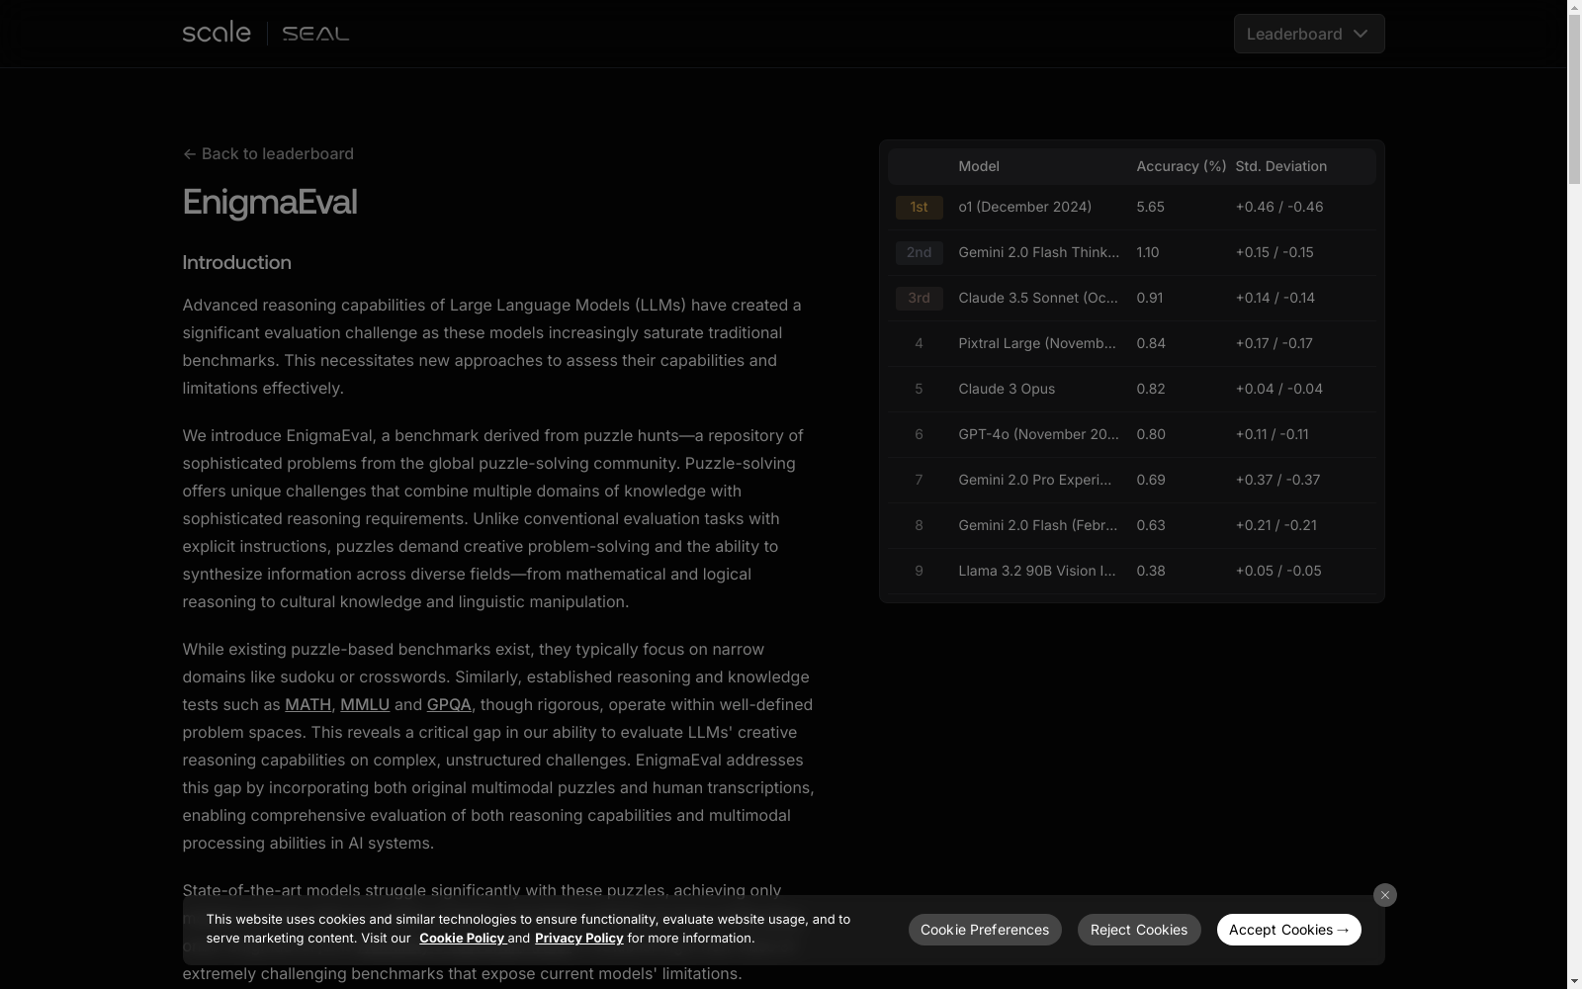Click the Accuracy (%) column header
The image size is (1582, 989).
click(1182, 166)
